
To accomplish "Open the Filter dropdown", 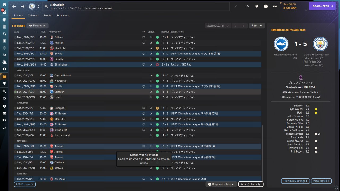I will click(x=257, y=26).
